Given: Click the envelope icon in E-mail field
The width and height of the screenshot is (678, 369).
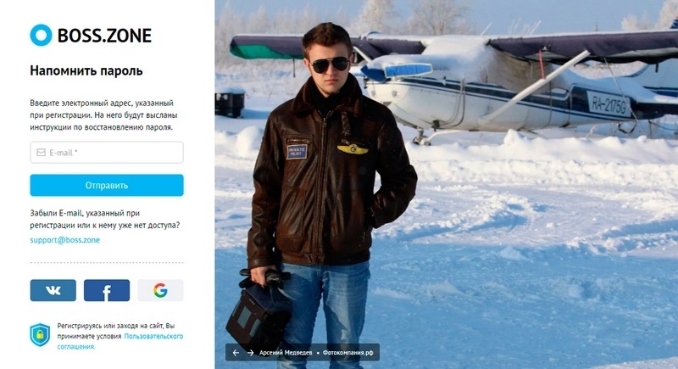Looking at the screenshot, I should (41, 153).
